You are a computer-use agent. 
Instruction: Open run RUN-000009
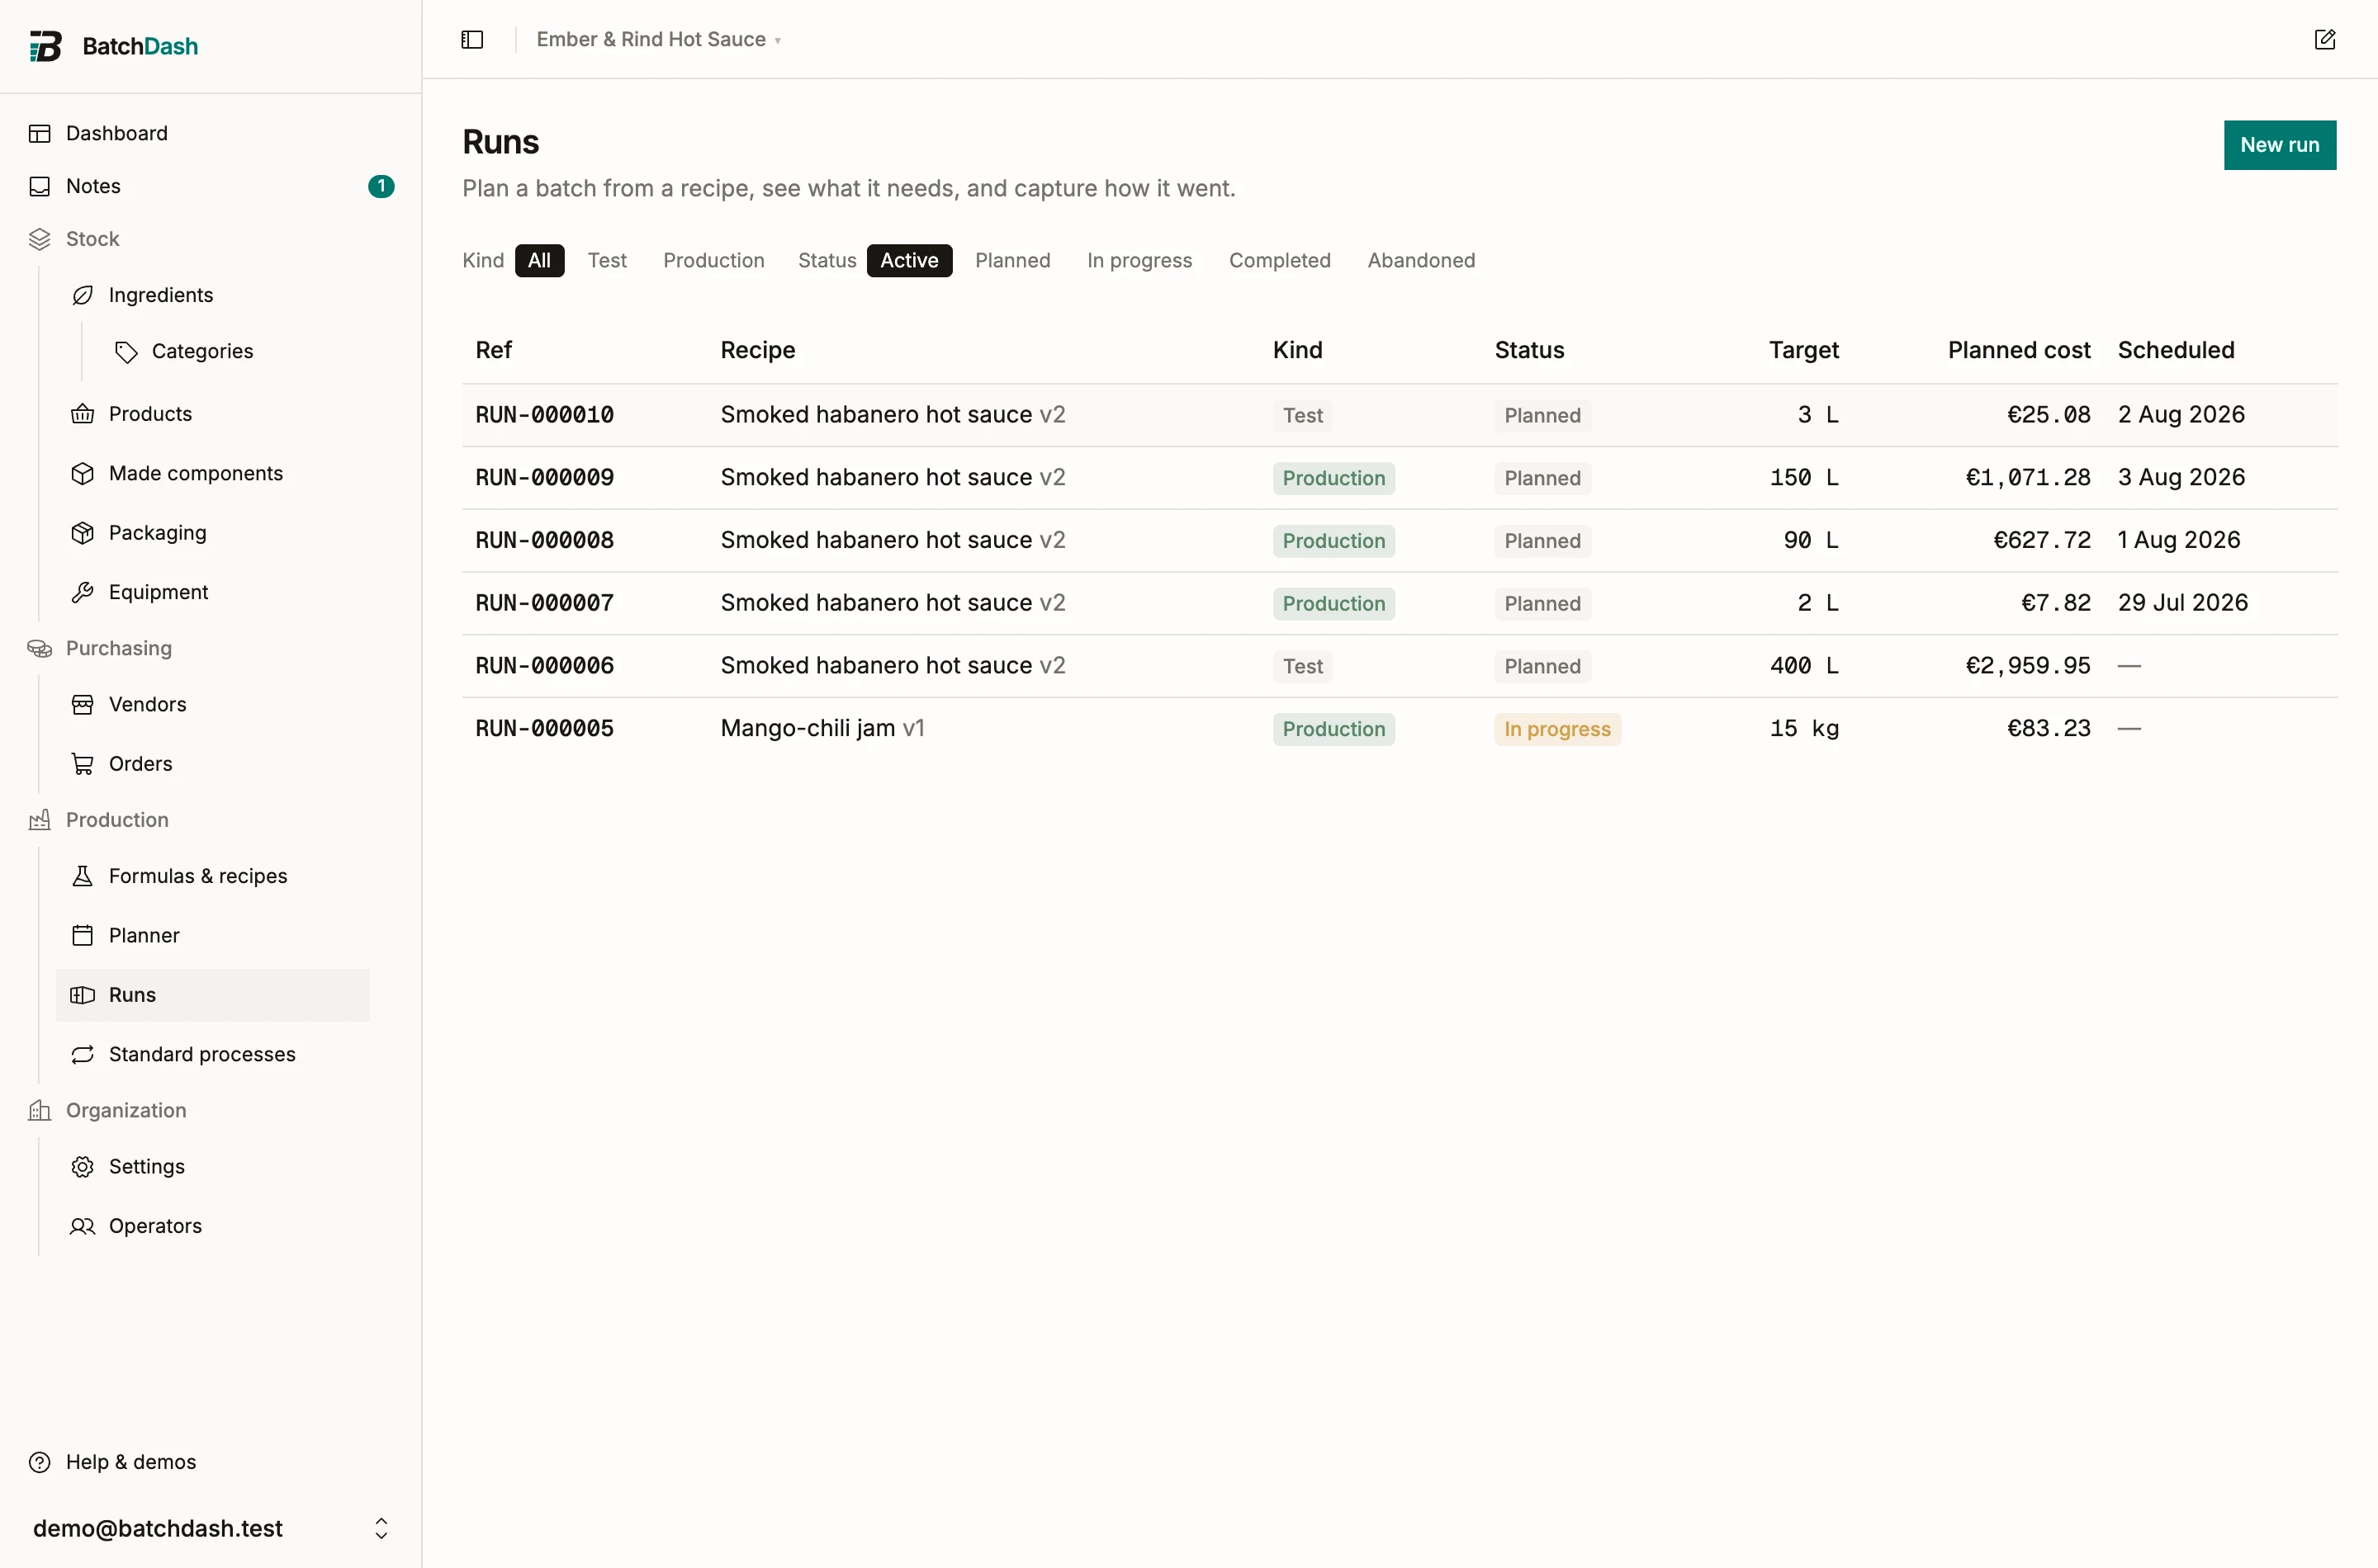[x=544, y=478]
